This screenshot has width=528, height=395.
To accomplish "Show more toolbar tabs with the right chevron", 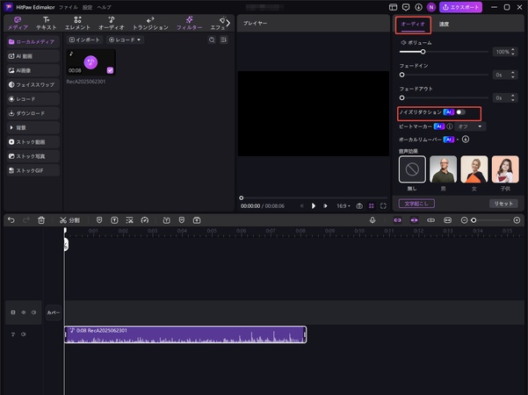I will pos(228,23).
